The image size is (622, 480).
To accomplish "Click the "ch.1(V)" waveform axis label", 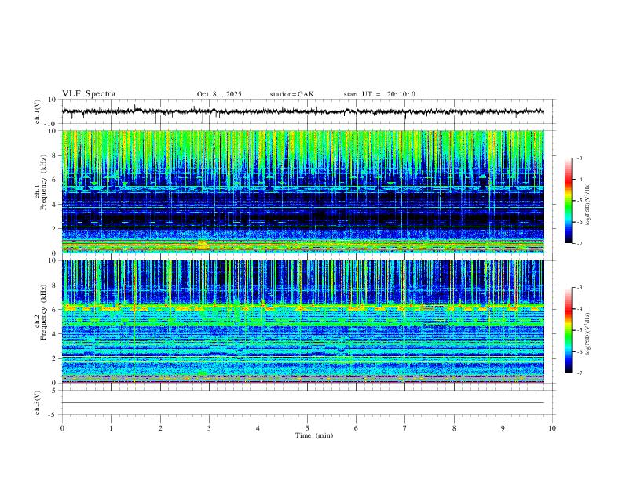I will tap(38, 111).
